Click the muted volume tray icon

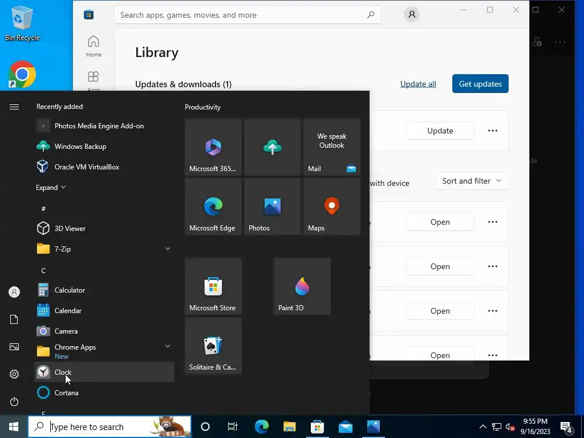coord(510,427)
